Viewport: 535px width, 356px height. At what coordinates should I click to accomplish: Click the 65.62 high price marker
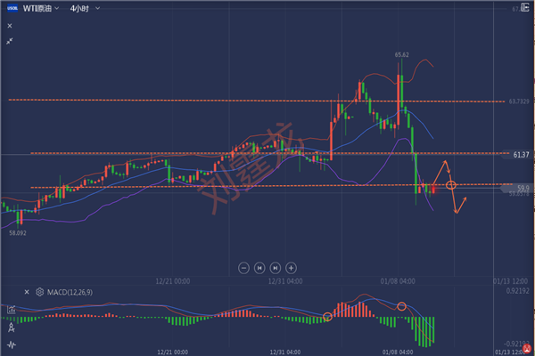tap(401, 55)
